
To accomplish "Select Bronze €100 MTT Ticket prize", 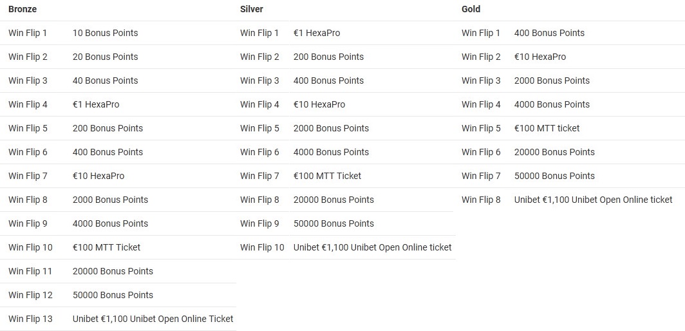I will [x=107, y=247].
